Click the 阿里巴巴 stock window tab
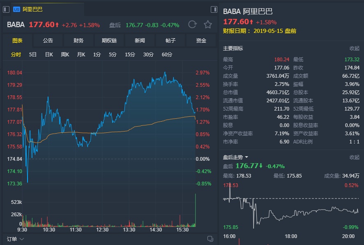Viewport: 364px width, 245px height. click(x=32, y=9)
